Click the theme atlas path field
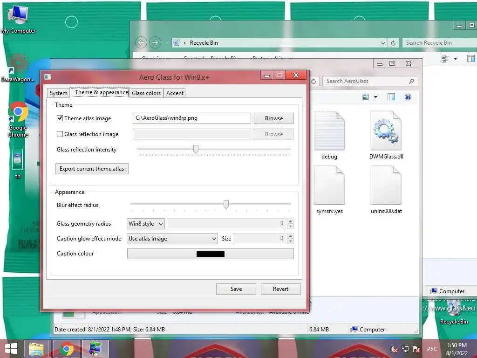The width and height of the screenshot is (477, 358). pos(191,118)
